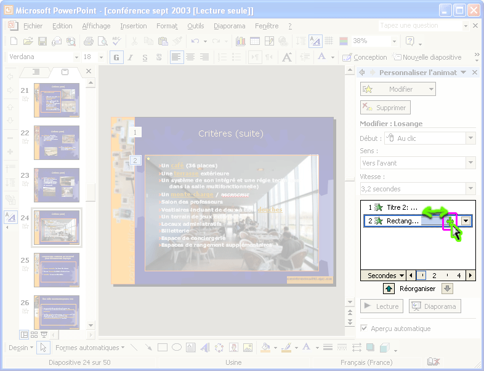Open the Insertion menu
Image resolution: width=484 pixels, height=371 pixels.
[133, 26]
